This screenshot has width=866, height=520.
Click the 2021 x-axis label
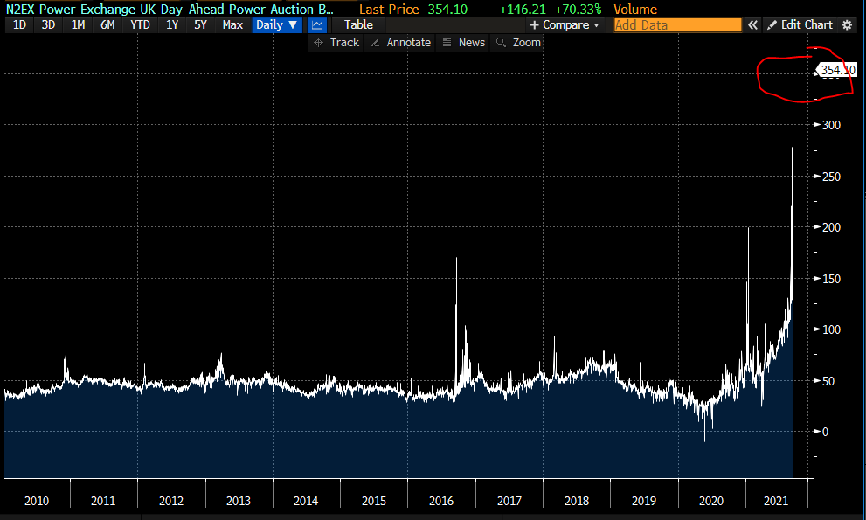point(776,501)
